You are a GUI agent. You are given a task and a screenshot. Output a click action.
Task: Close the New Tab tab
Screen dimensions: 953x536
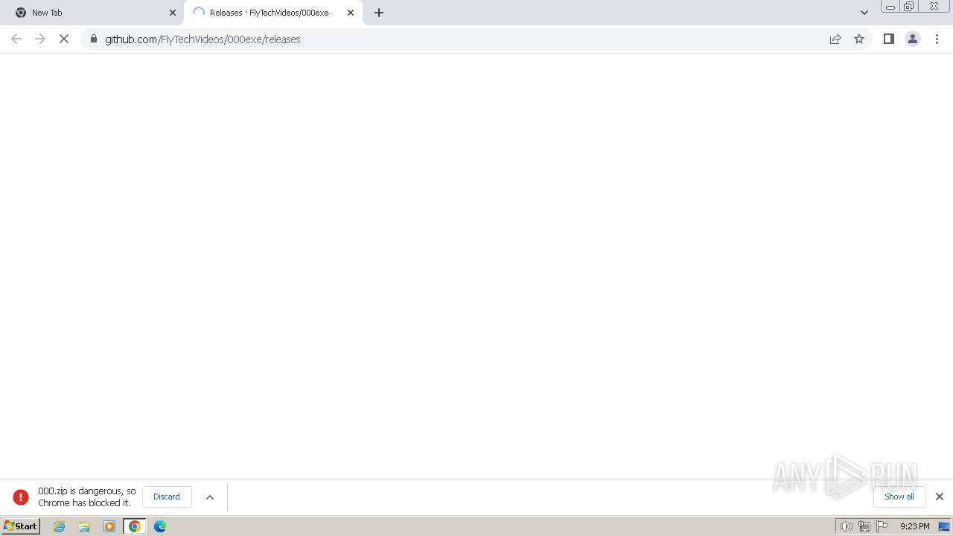[x=173, y=13]
